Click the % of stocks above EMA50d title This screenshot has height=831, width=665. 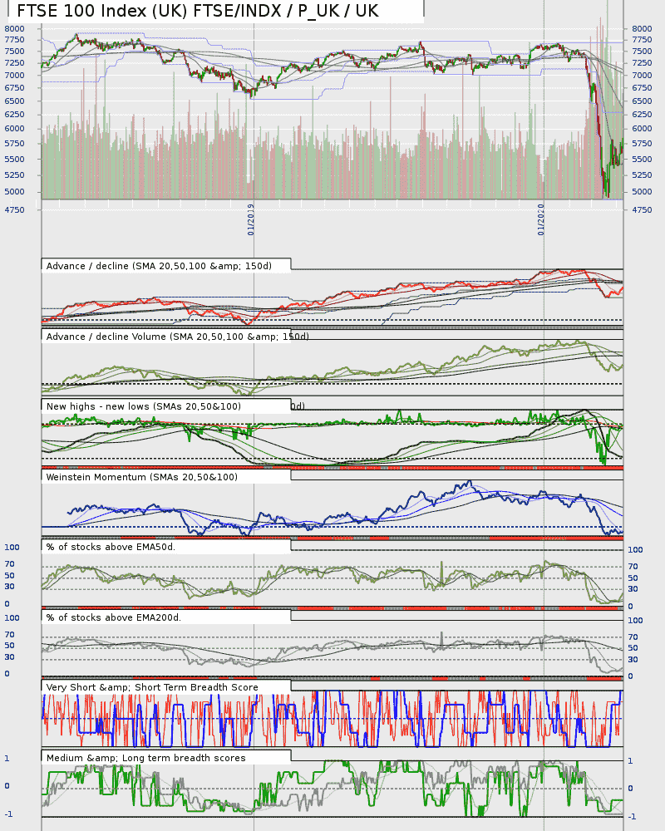pos(111,547)
